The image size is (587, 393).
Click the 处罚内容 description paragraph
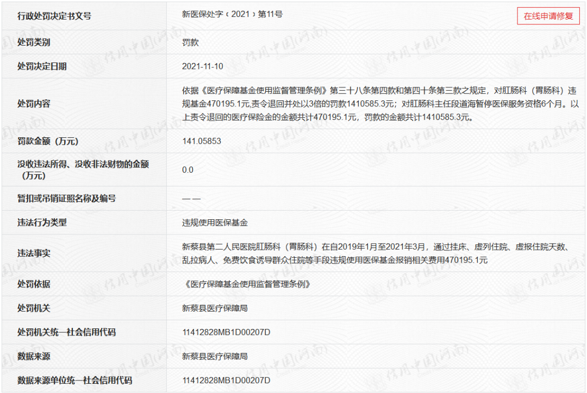coord(375,103)
